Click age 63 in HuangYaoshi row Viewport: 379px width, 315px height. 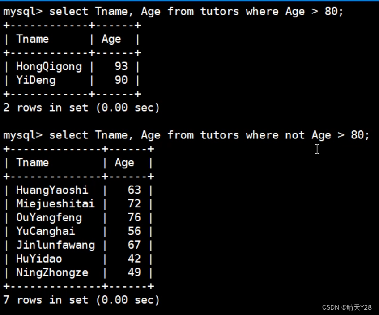tap(134, 190)
